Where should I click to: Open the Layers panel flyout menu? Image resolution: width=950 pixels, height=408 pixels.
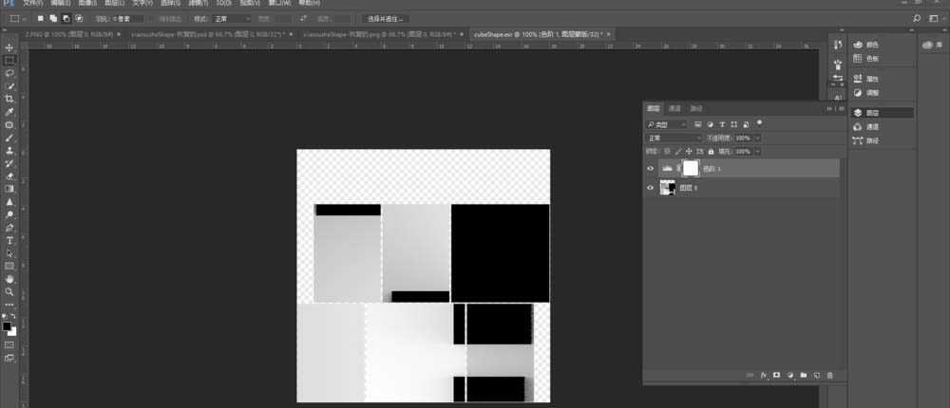[x=841, y=108]
